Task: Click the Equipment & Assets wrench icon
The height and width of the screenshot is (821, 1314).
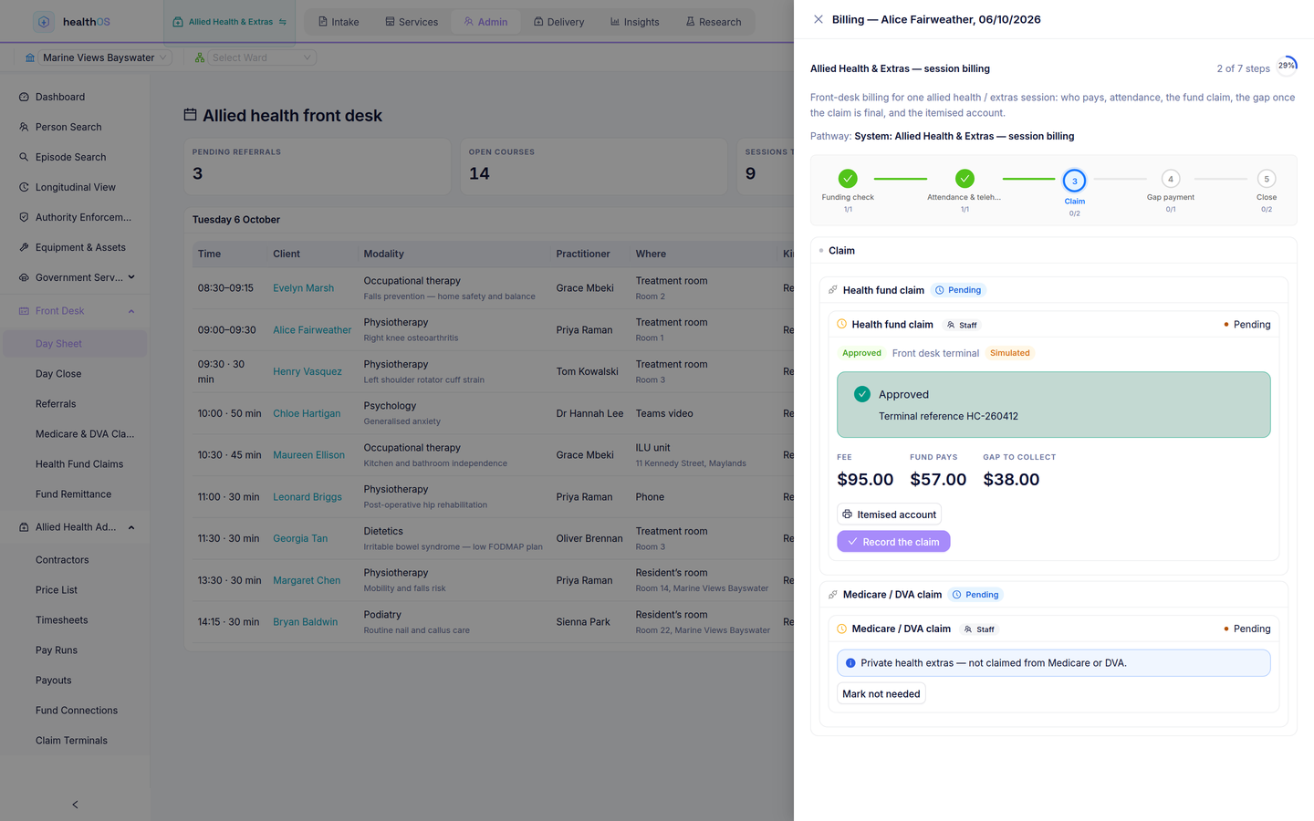Action: coord(24,247)
